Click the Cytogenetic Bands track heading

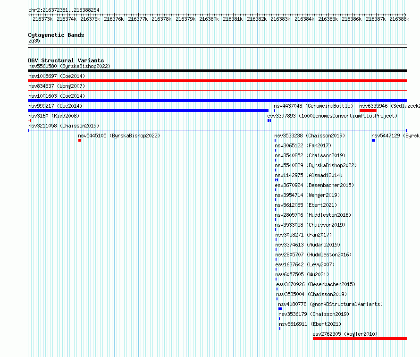coord(56,35)
